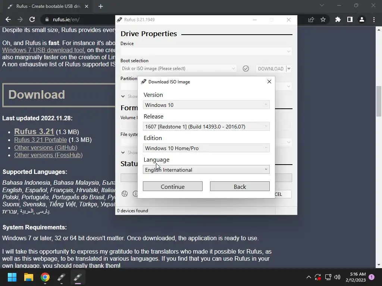The image size is (382, 286).
Task: Open Windows 7 USB download tool link
Action: click(43, 50)
